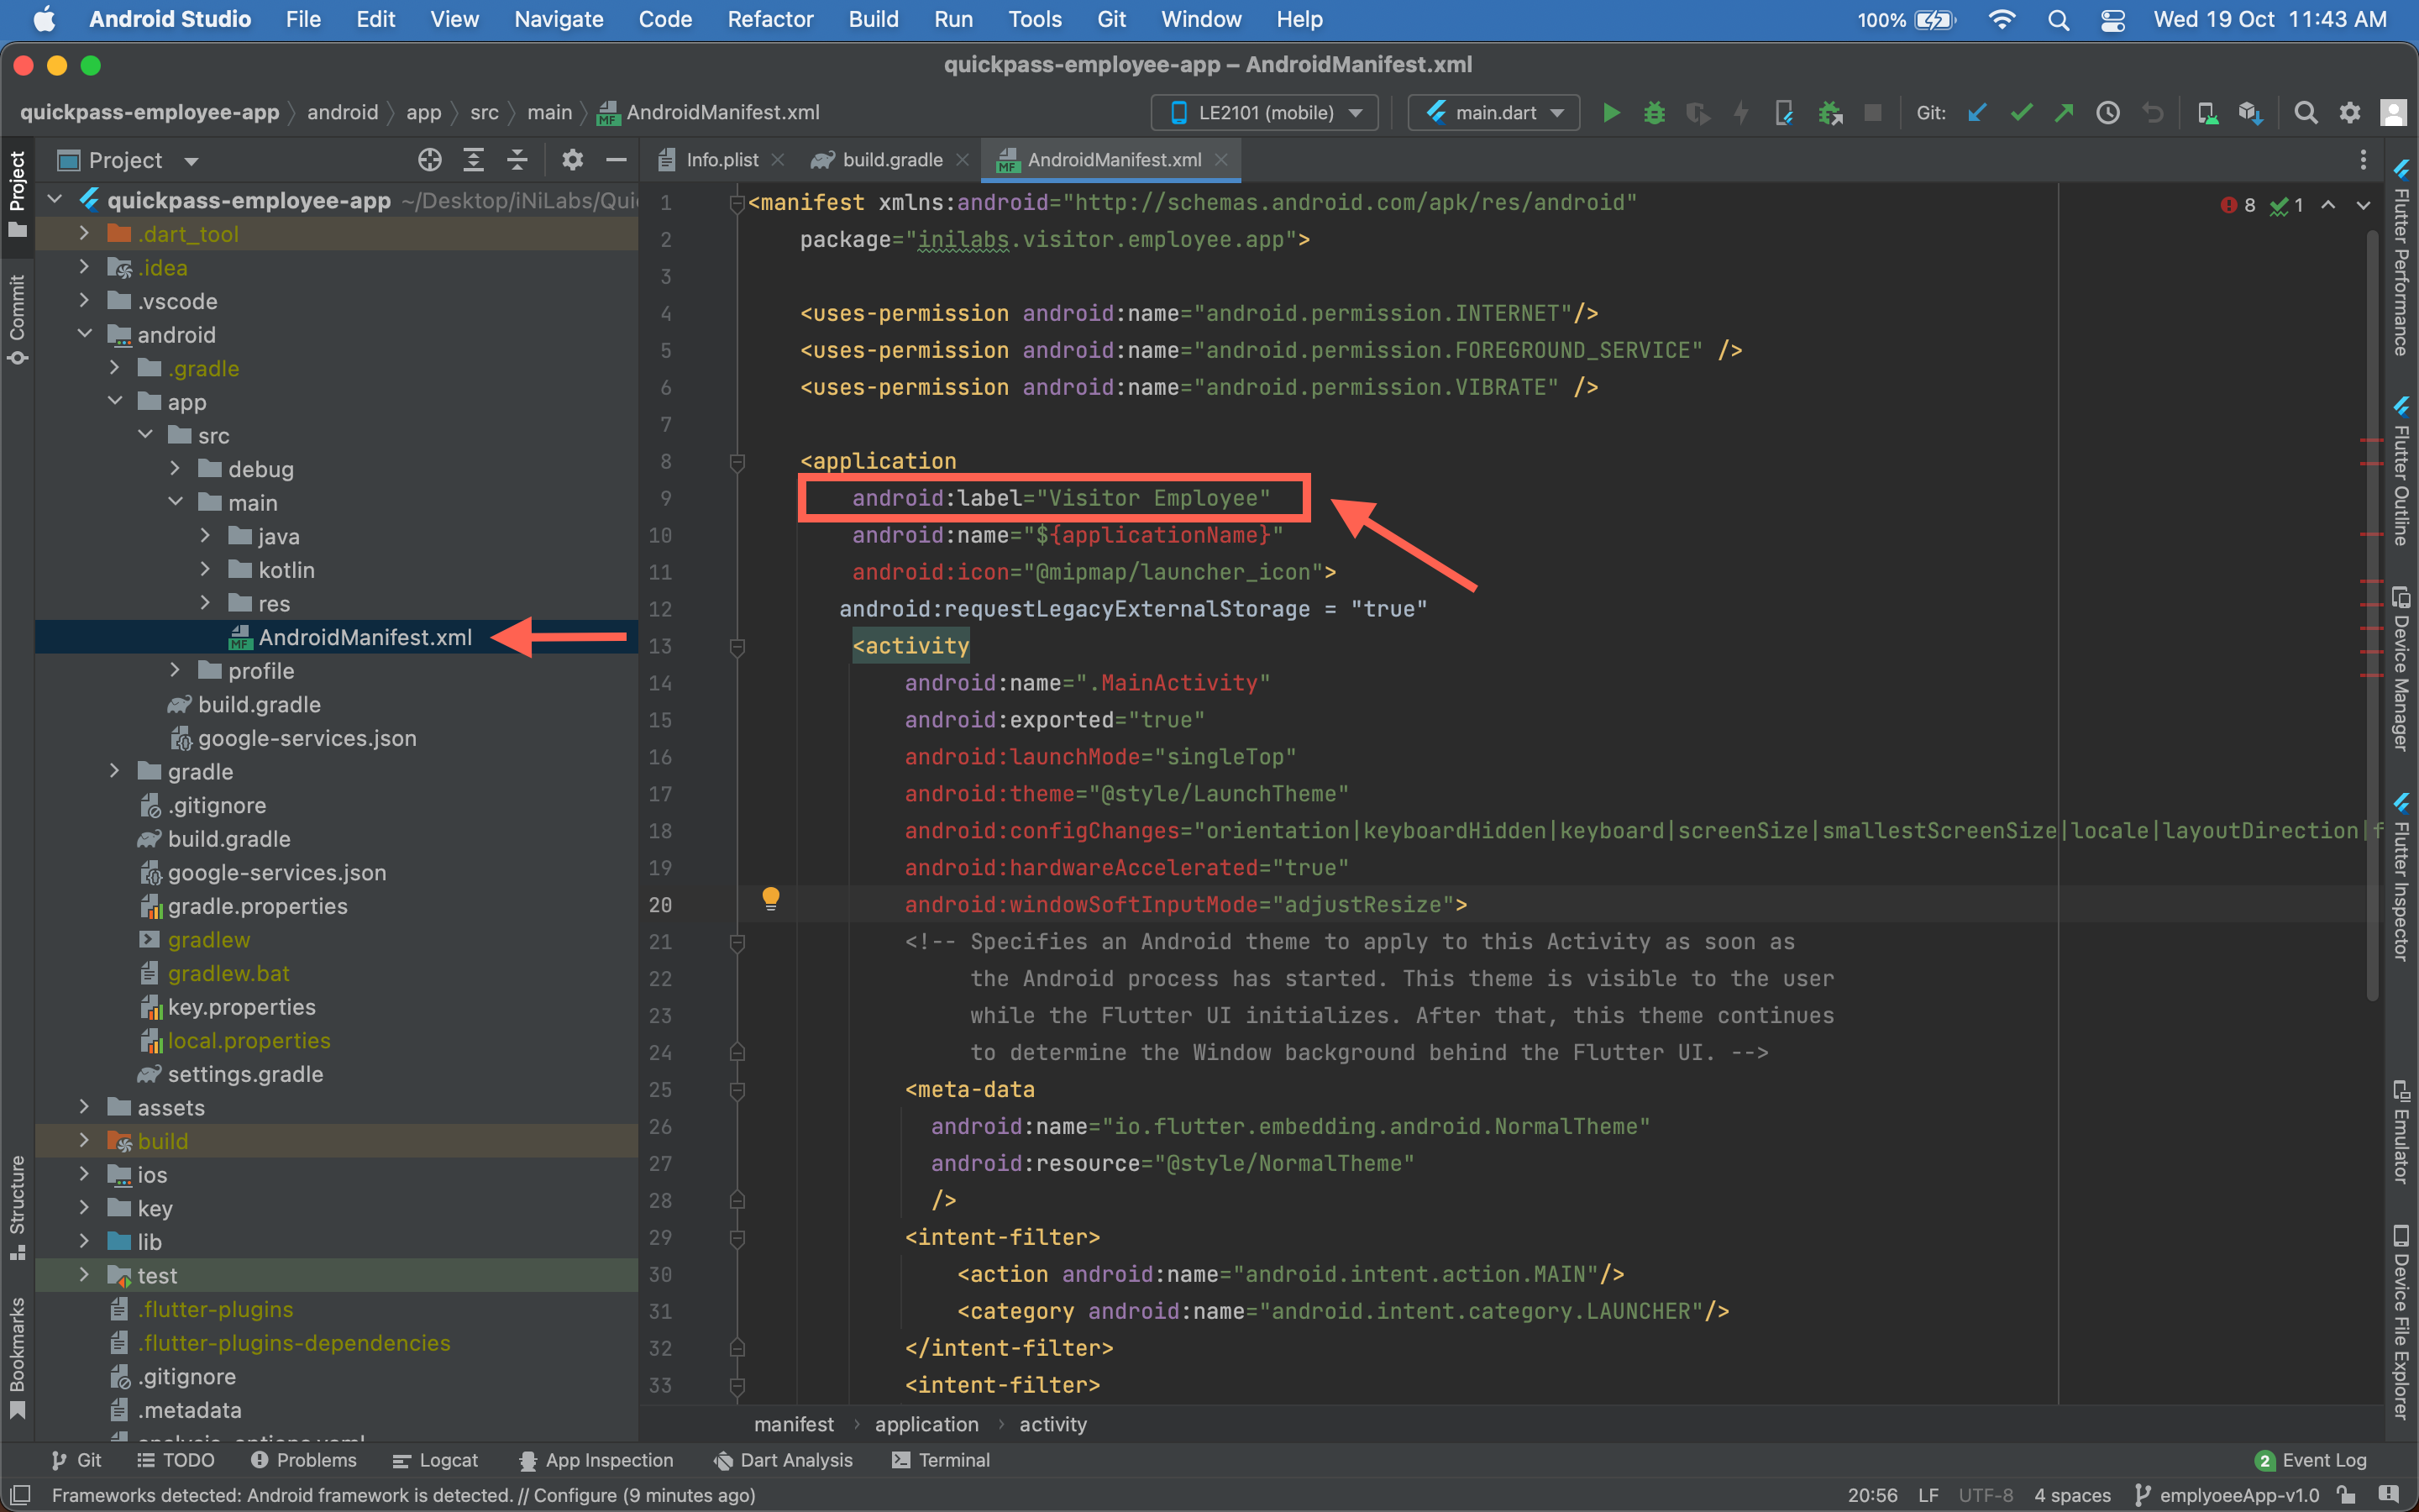Open Project panel options via the gear icon
This screenshot has height=1512, width=2419.
572,160
